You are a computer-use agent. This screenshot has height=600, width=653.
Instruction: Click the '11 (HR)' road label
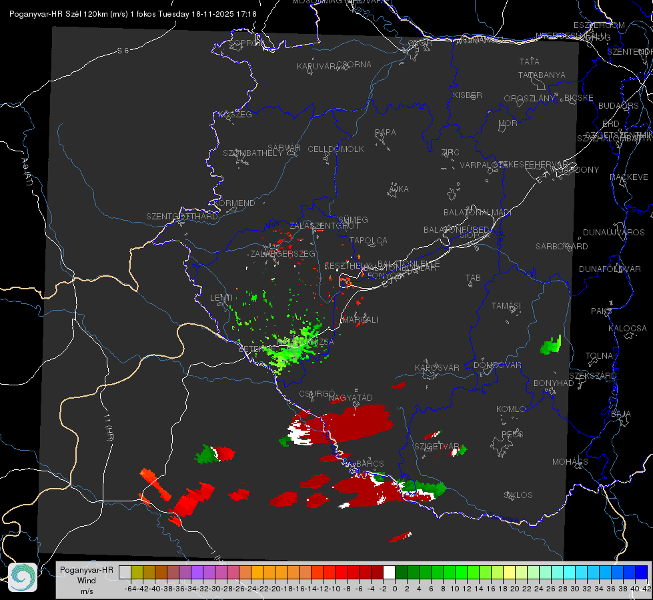tap(108, 427)
